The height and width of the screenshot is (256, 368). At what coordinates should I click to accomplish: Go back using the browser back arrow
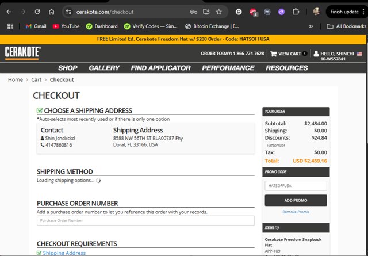coord(9,12)
